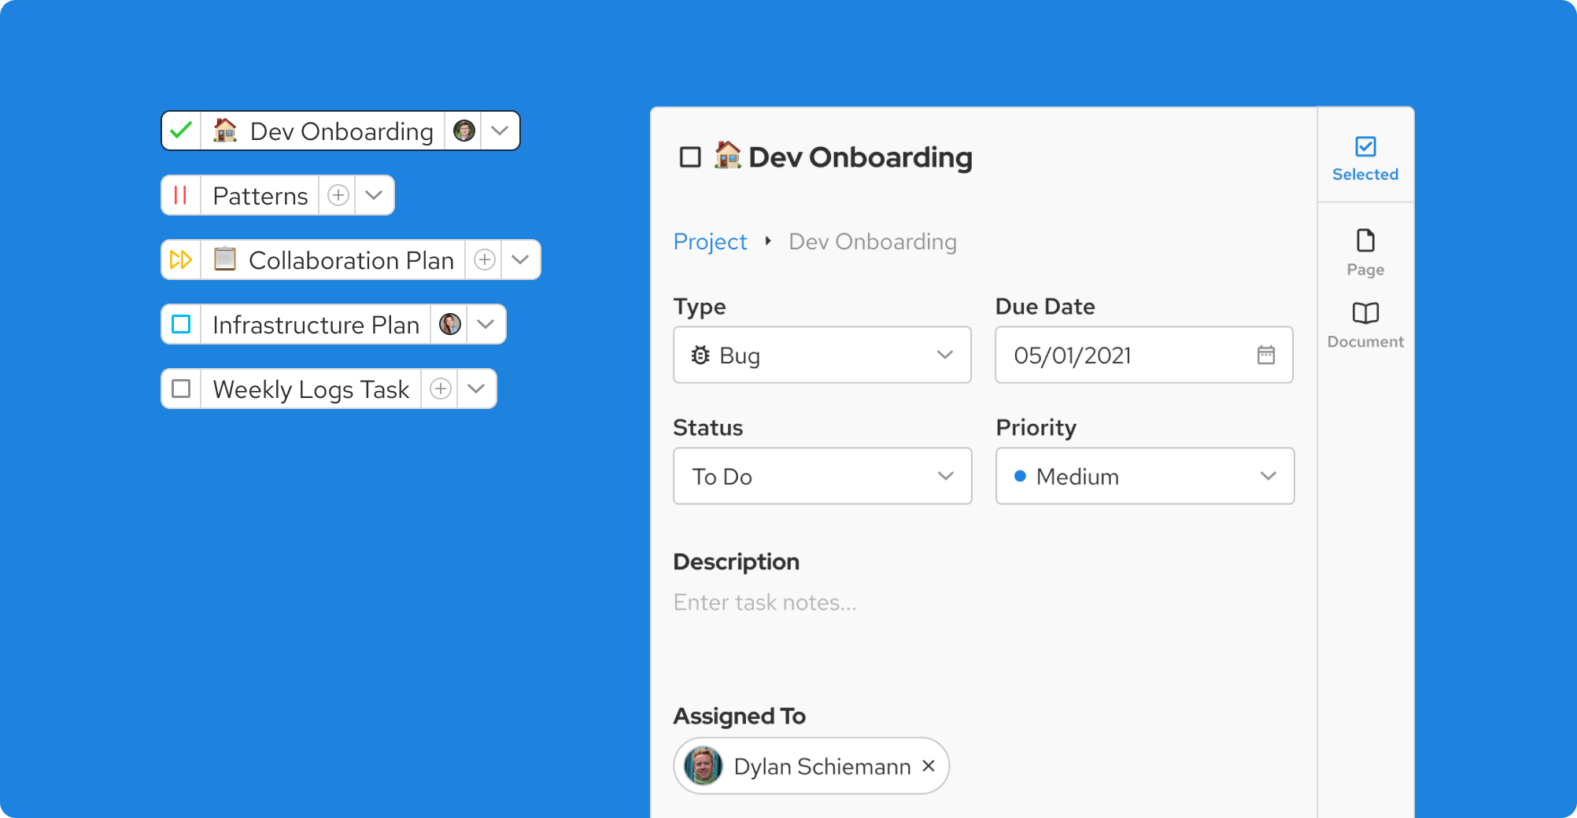Follow the Project breadcrumb link
The width and height of the screenshot is (1577, 818).
click(x=710, y=241)
